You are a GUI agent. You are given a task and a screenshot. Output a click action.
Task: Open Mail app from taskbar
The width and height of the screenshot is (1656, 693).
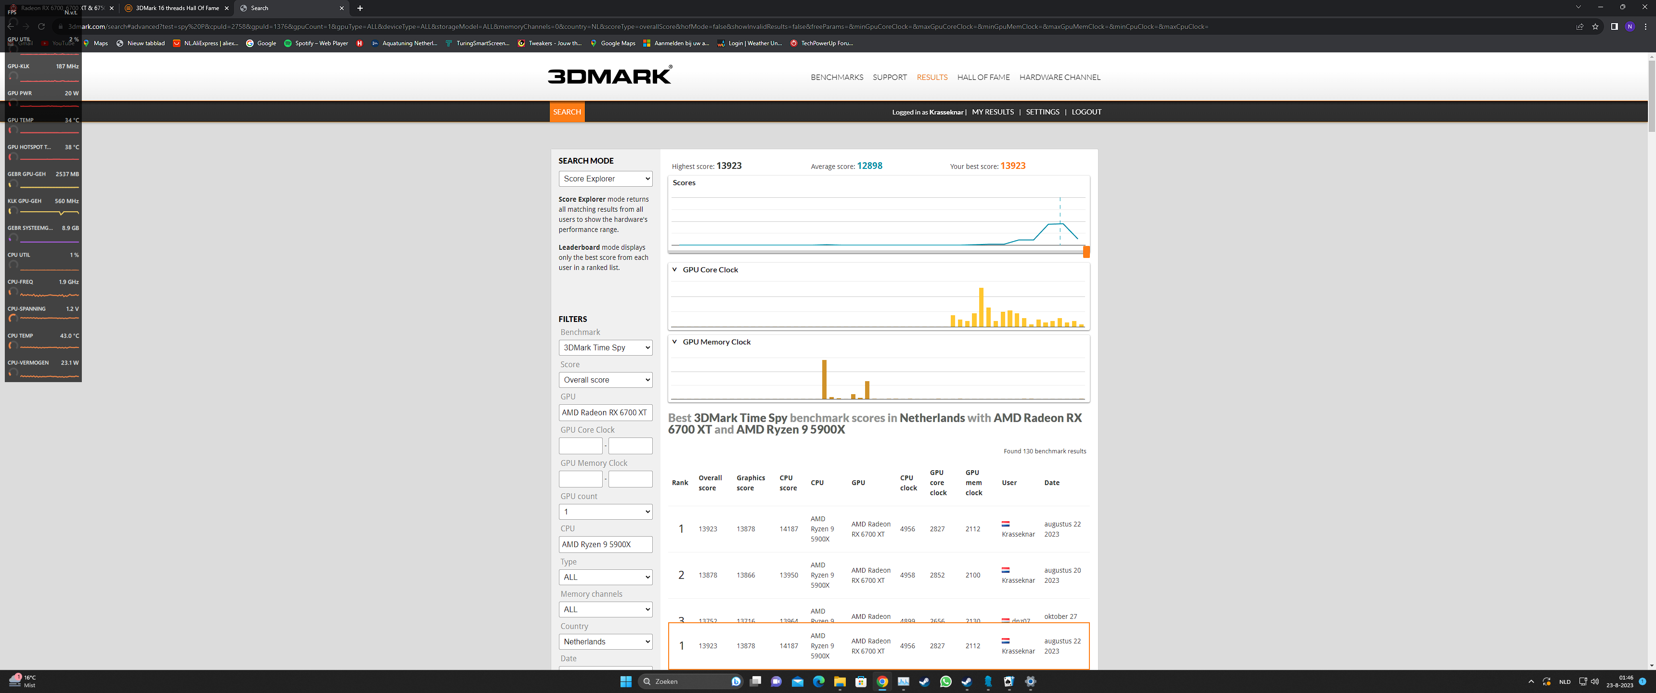coord(797,681)
